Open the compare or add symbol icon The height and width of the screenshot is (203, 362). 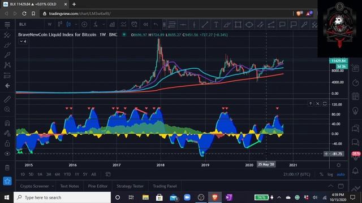84,24
